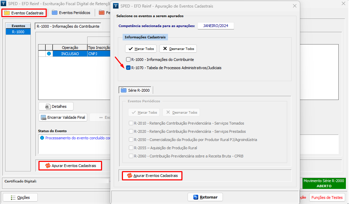Screen dimensions: 349x204
Task: Check R-1000 Informações do Contribuinte checkbox
Action: (x=128, y=60)
